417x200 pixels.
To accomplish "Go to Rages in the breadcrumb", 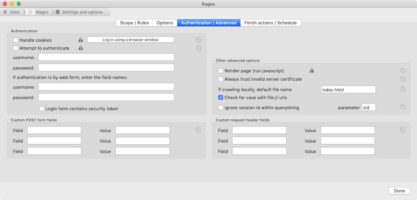I will click(x=42, y=12).
